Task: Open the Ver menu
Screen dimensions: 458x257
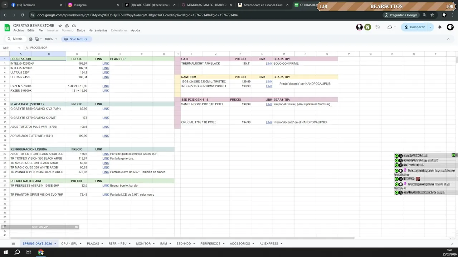Action: point(42,30)
